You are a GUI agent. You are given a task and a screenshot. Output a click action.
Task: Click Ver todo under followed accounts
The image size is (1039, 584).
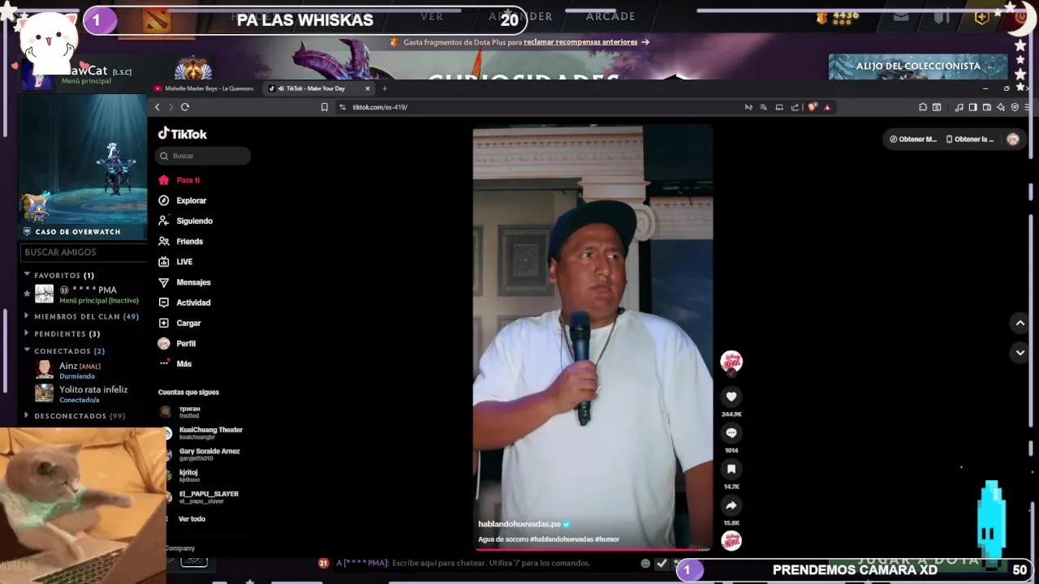[192, 519]
